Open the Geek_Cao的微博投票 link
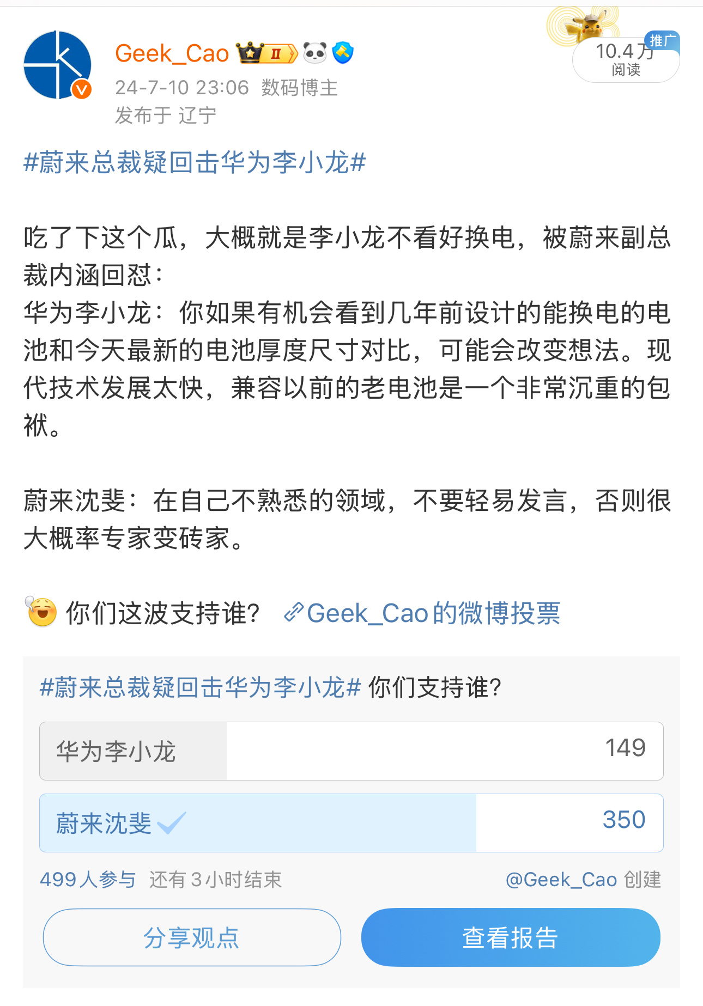 point(433,613)
